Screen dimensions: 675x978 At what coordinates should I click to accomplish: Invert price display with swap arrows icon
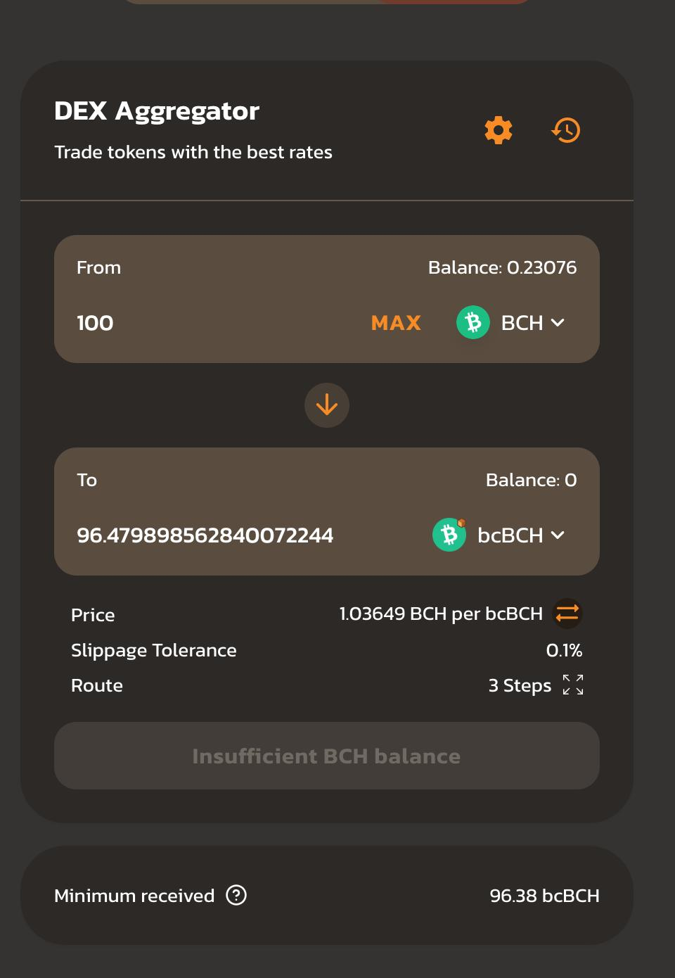coord(567,614)
